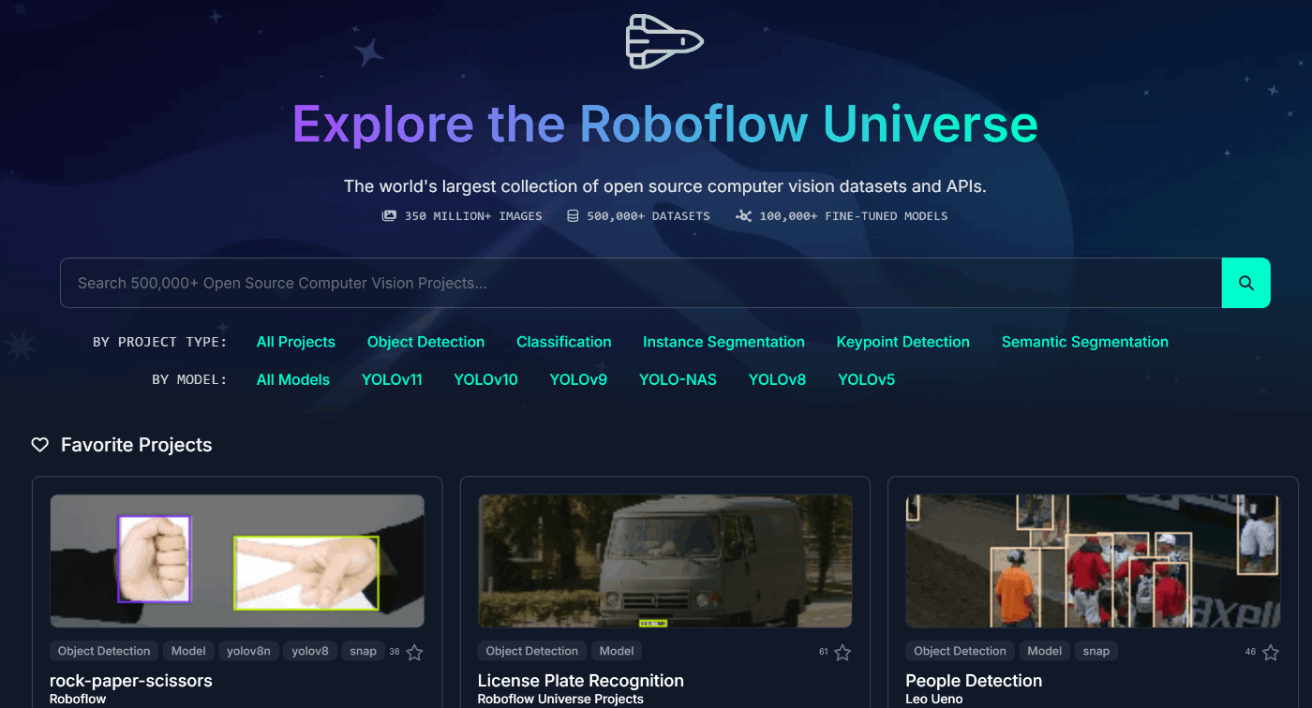Screen dimensions: 1312x708
Task: Select the YOLOv5 model filter
Action: click(x=866, y=379)
